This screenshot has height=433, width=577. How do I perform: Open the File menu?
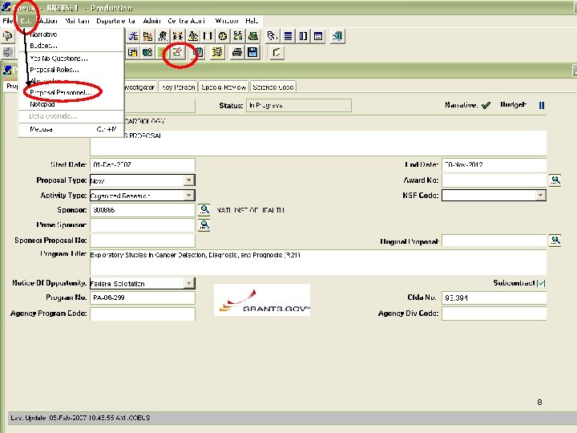[x=8, y=21]
